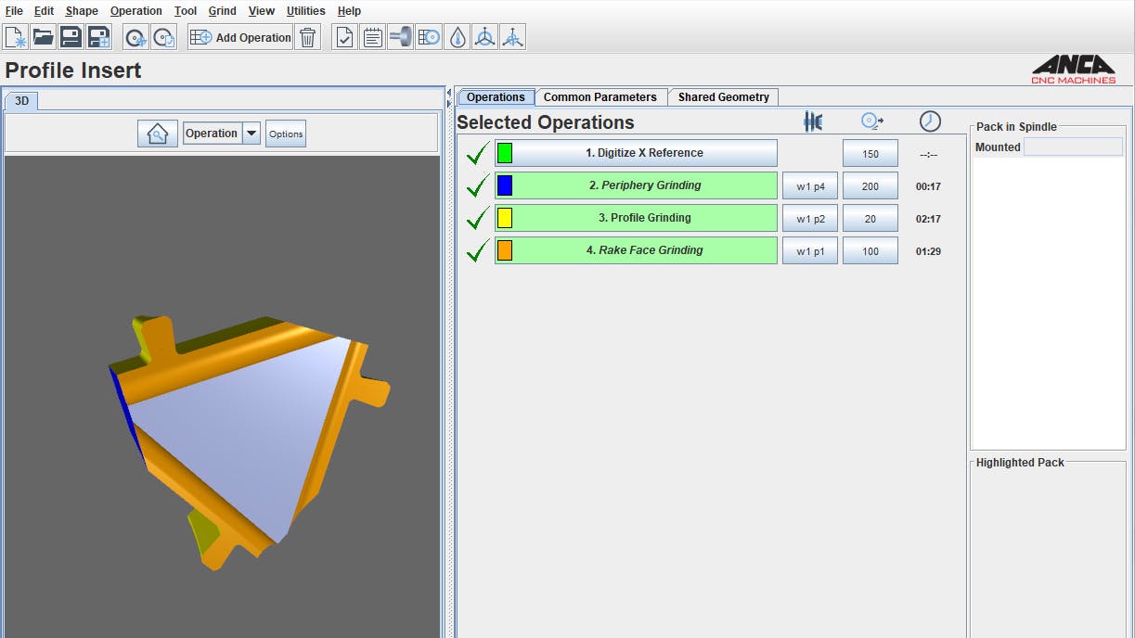Open the Grind menu
Screen dimensions: 1135x638
coord(222,11)
